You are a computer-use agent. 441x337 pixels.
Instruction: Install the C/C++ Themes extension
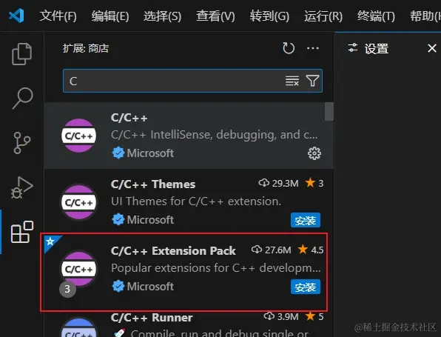point(306,220)
